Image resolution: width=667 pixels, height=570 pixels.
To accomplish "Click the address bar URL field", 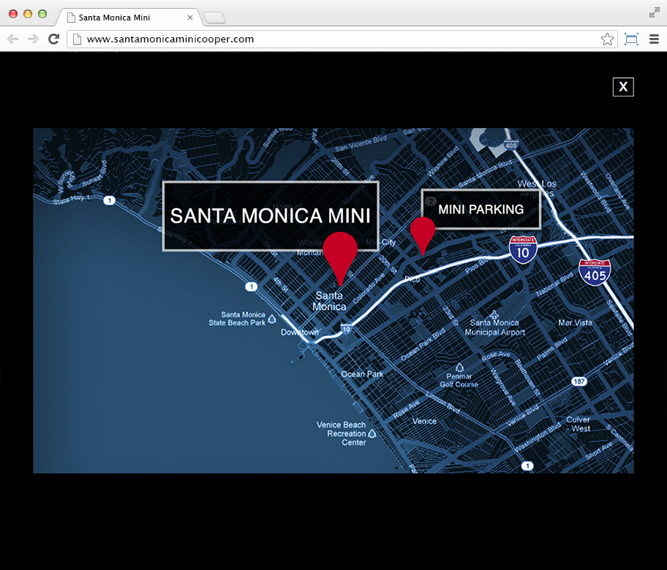I will pos(342,39).
